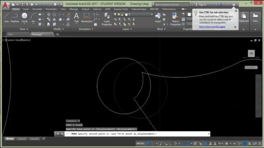264x148 pixels.
Task: Select the Dimension tool
Action: 87,18
